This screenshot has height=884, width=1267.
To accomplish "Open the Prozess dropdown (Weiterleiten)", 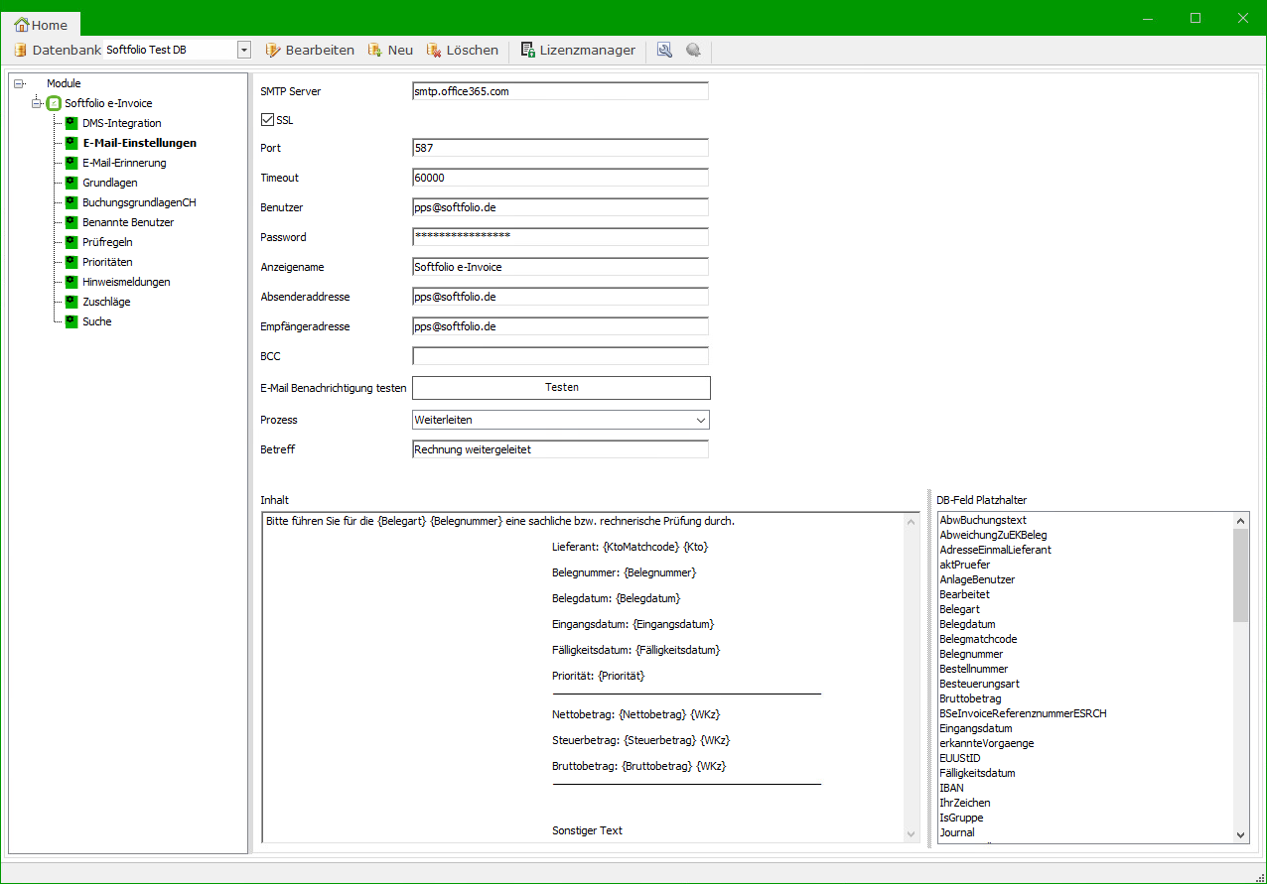I will (561, 420).
